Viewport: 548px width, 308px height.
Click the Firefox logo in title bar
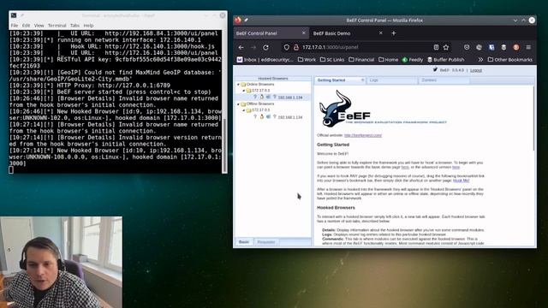click(238, 21)
